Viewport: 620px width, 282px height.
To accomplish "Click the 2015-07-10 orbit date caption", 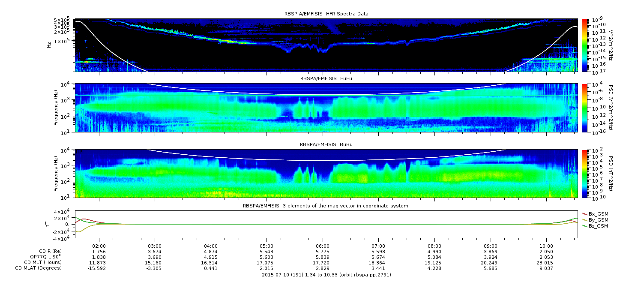I will click(x=326, y=275).
